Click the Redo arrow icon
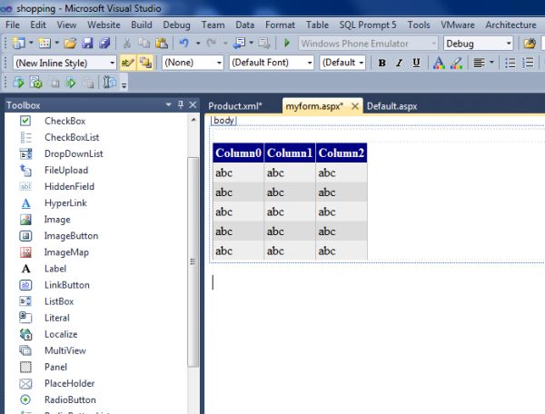This screenshot has width=545, height=414. click(x=211, y=44)
